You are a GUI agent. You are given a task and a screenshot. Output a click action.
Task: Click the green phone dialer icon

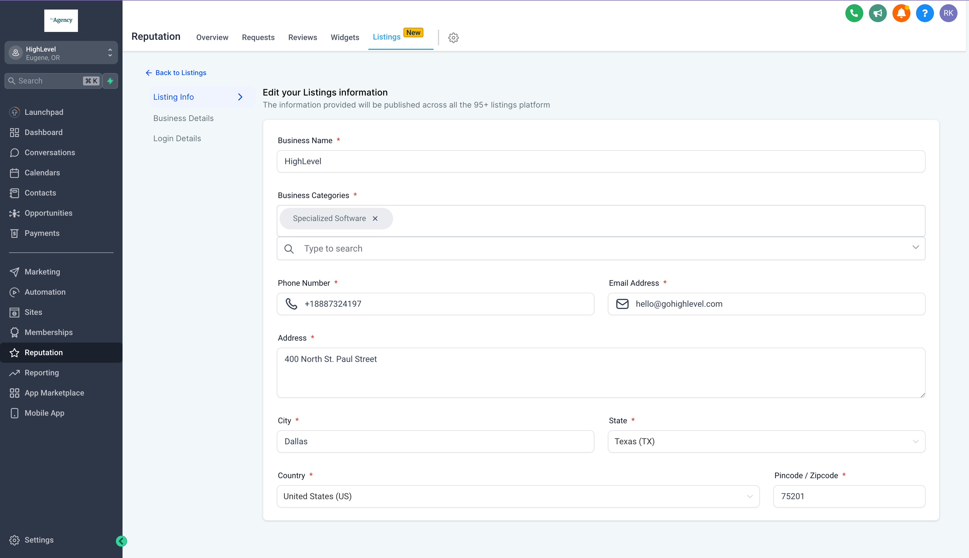[x=854, y=13]
